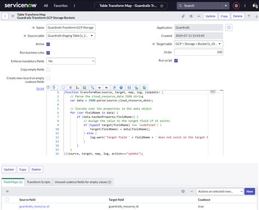
Task: Open the Field Maps list menu icon
Action: 7,191
